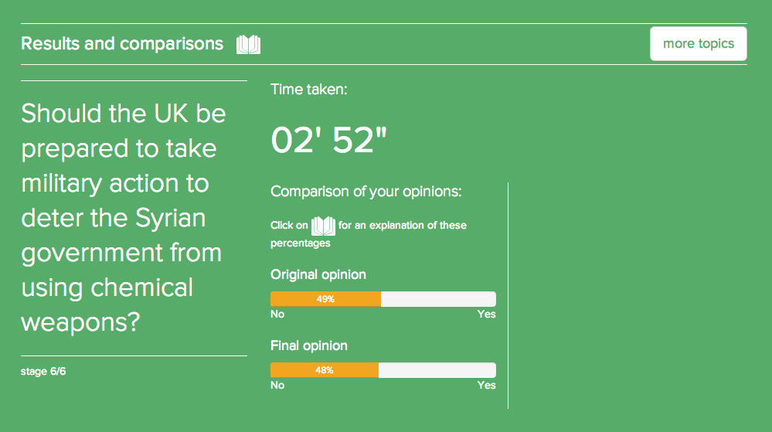Image resolution: width=772 pixels, height=432 pixels.
Task: Click the book icon beside Results and comparisons
Action: click(x=248, y=44)
